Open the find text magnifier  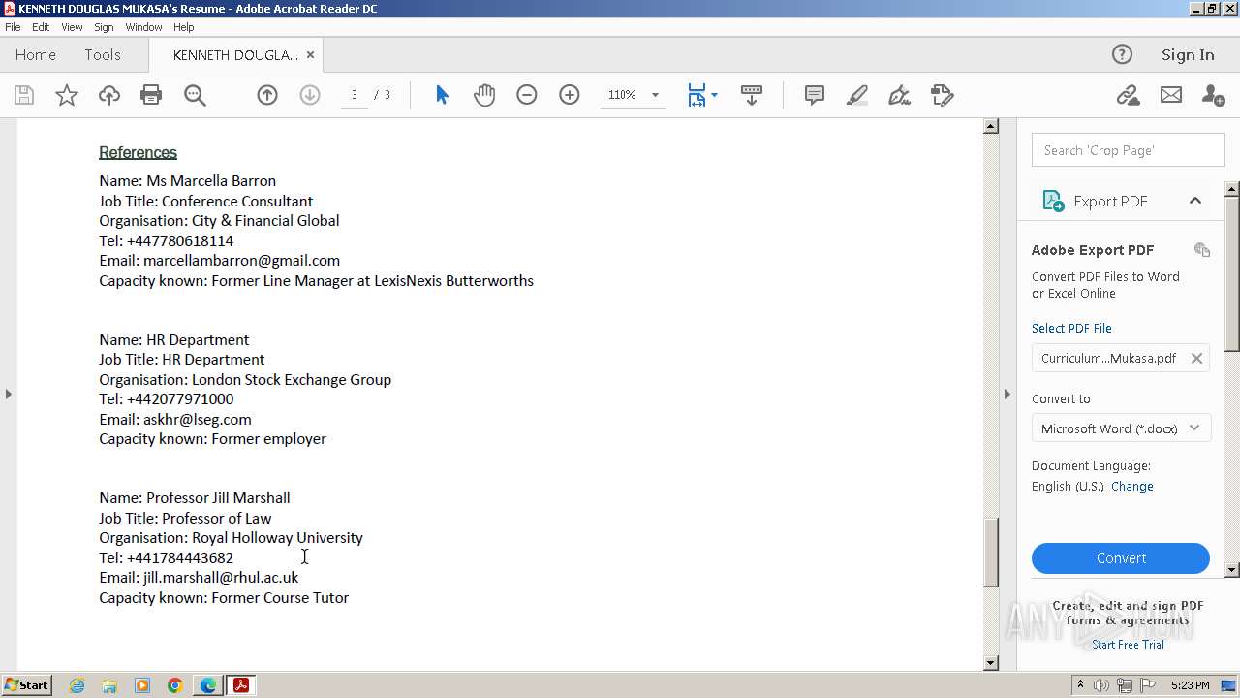195,95
